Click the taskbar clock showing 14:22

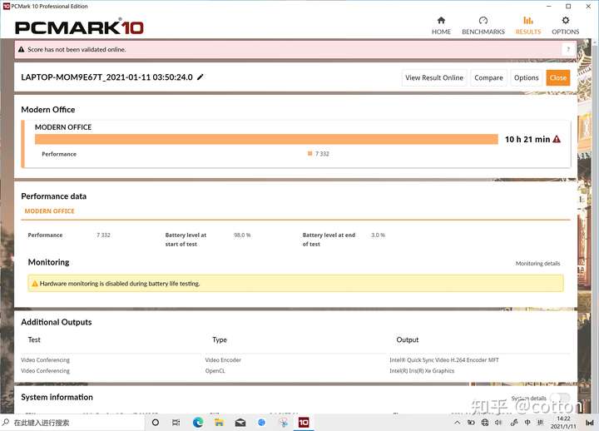coord(563,422)
